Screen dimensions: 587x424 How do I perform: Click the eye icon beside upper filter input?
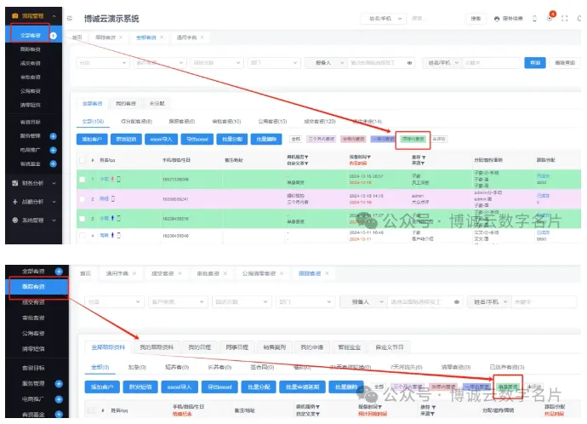tap(409, 62)
